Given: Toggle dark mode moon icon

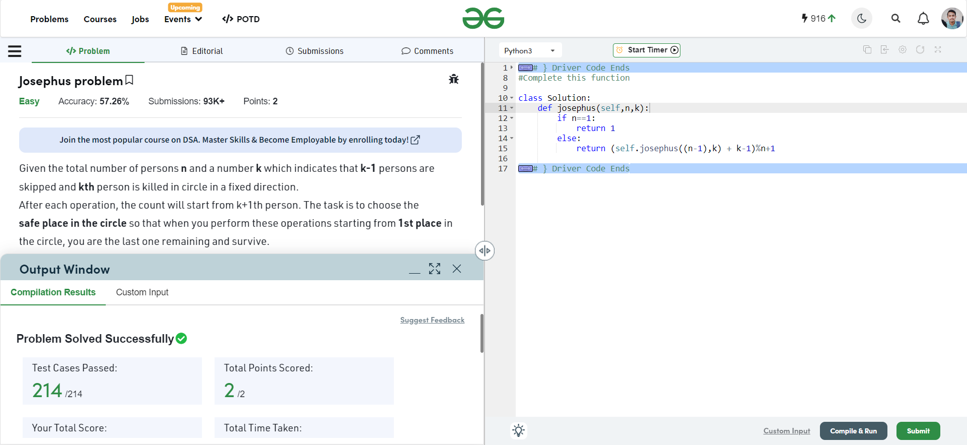Looking at the screenshot, I should pos(862,19).
